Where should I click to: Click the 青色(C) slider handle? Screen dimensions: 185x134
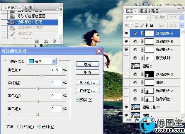[42, 76]
